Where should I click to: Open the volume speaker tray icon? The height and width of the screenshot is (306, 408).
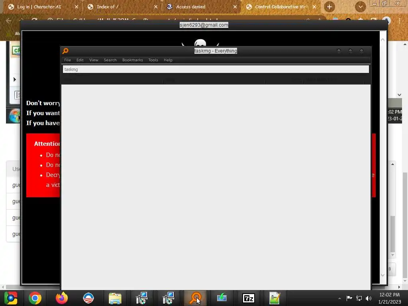click(x=369, y=298)
